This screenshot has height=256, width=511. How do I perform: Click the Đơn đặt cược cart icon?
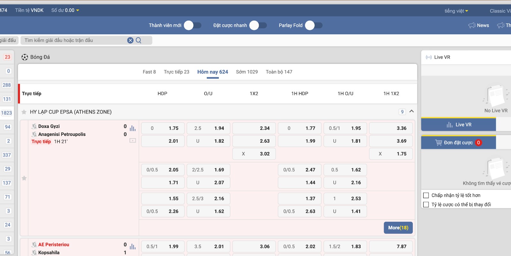[439, 143]
